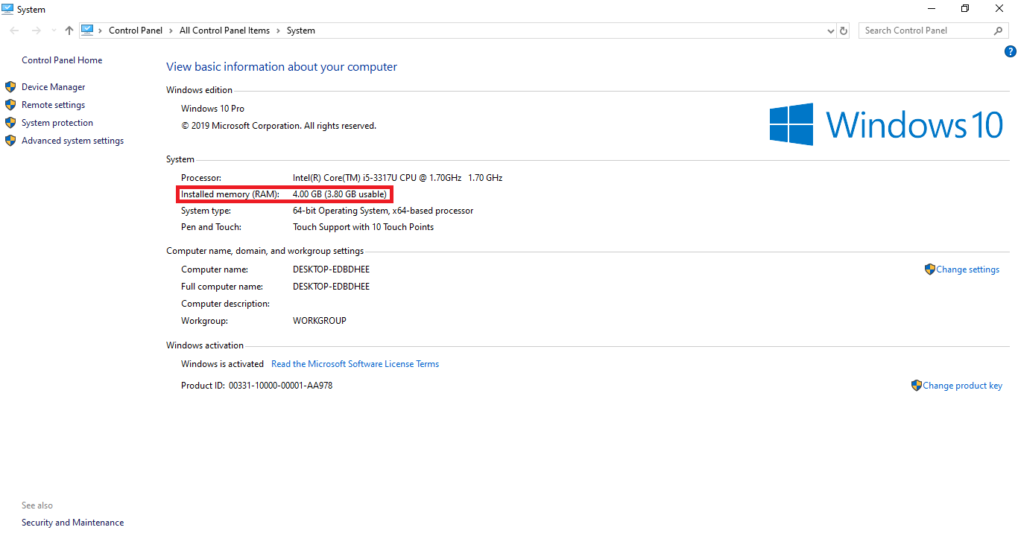Click the 4.00 GB installed memory value
1018x536 pixels.
tap(340, 194)
